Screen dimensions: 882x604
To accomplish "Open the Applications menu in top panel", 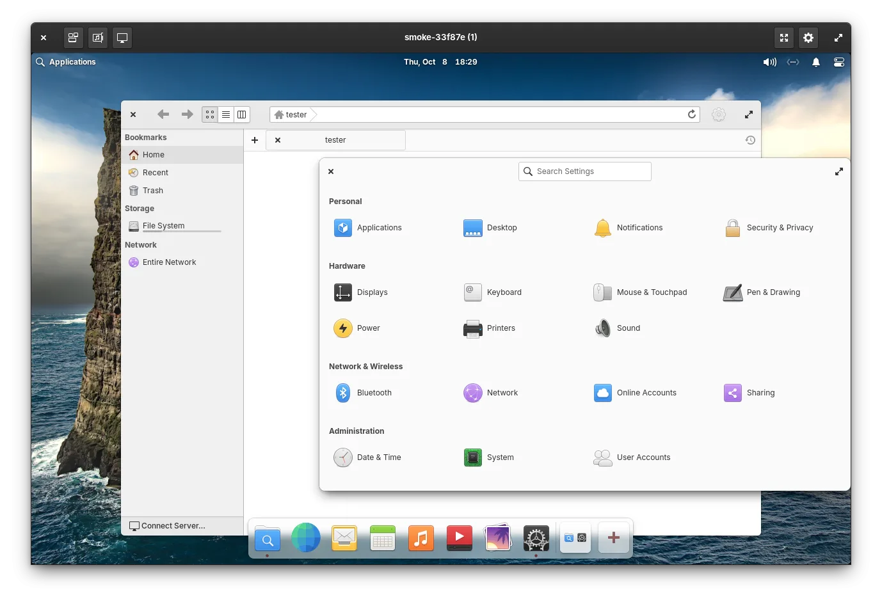I will (x=66, y=62).
